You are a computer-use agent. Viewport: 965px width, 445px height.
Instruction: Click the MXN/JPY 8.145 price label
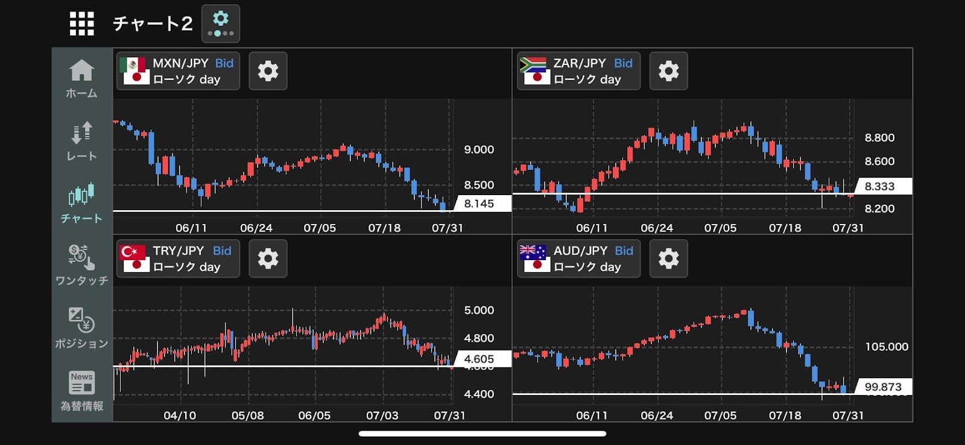(x=479, y=204)
